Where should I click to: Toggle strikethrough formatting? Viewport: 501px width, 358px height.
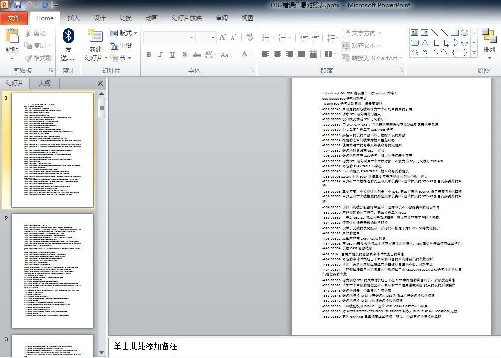click(x=197, y=55)
